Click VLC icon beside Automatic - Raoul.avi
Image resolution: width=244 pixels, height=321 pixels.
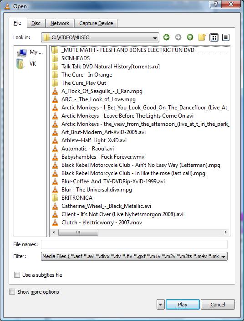[x=55, y=149]
